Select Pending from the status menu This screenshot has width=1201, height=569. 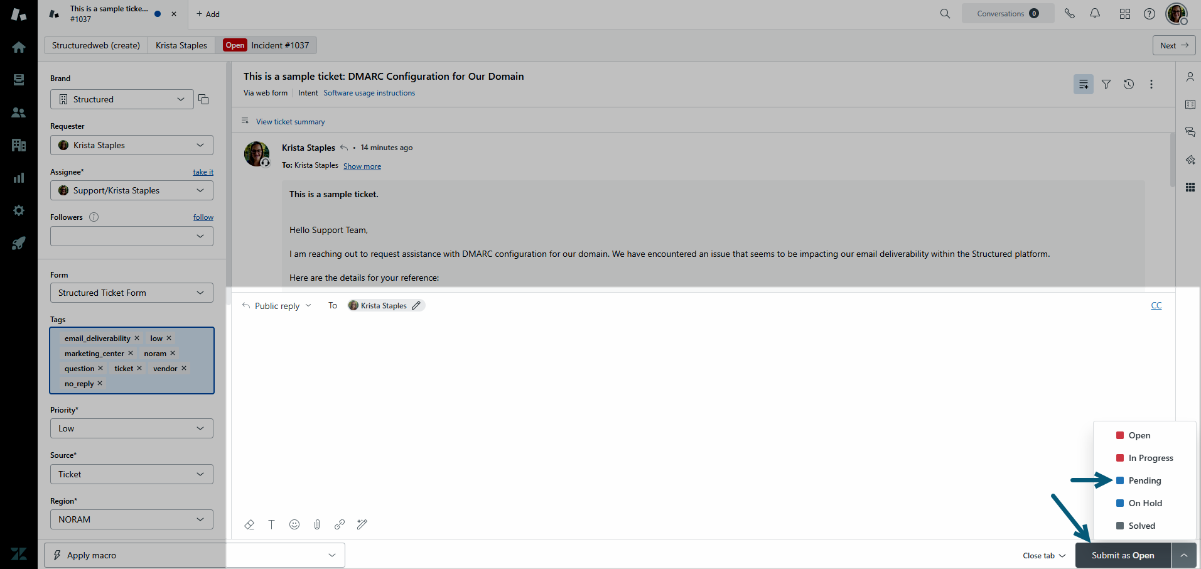click(1144, 480)
